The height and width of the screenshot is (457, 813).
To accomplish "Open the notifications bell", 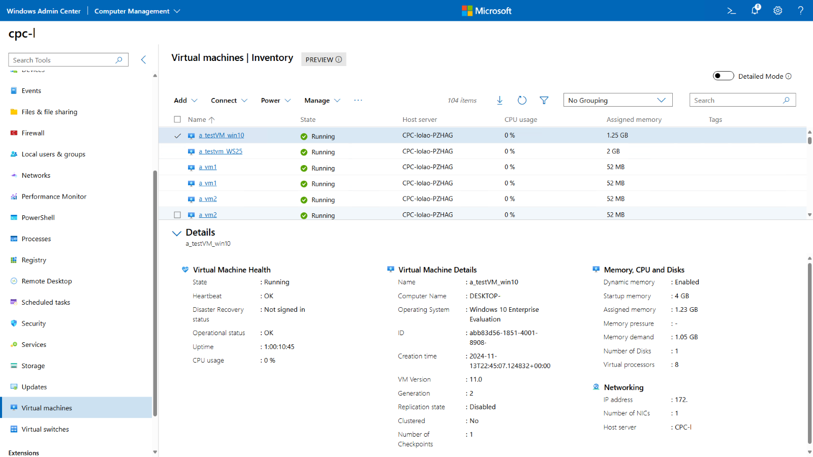I will (x=754, y=10).
